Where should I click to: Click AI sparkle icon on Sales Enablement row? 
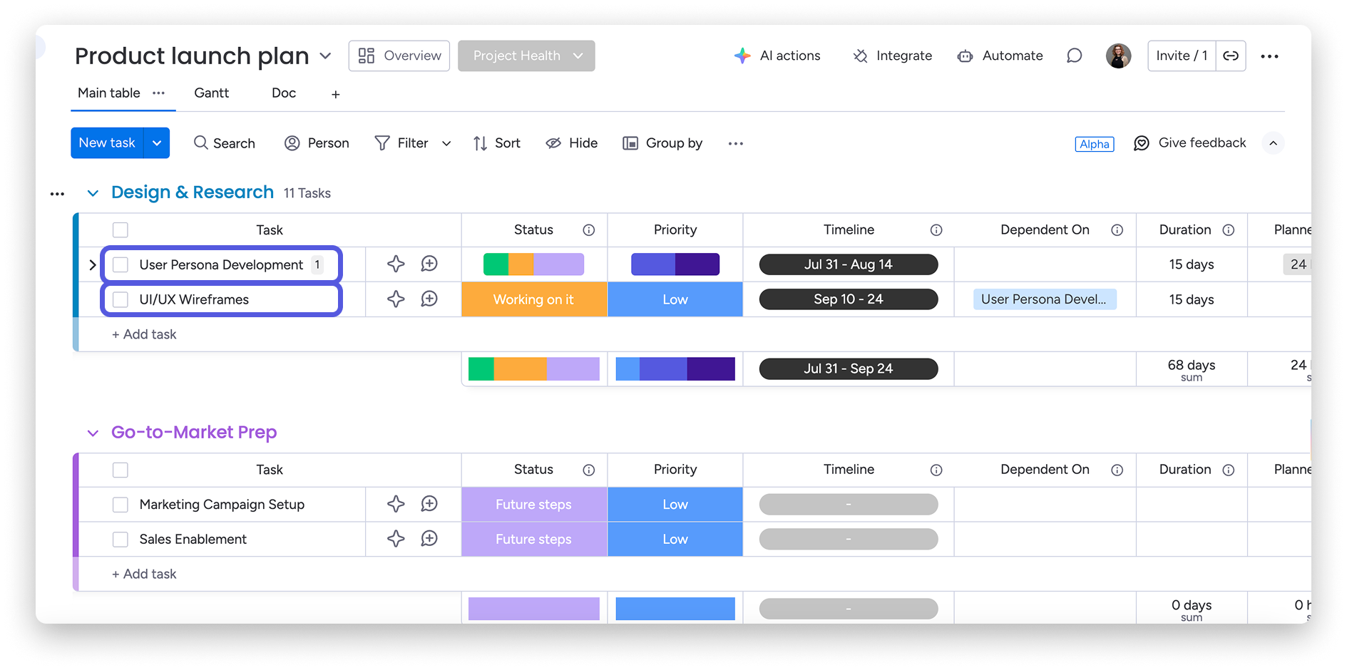tap(396, 539)
